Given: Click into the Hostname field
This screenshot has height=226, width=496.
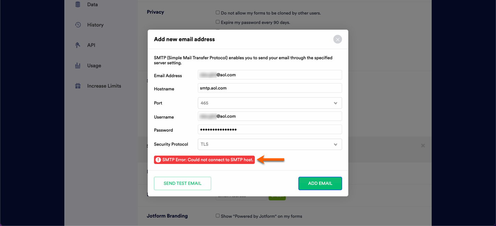Looking at the screenshot, I should pos(270,88).
